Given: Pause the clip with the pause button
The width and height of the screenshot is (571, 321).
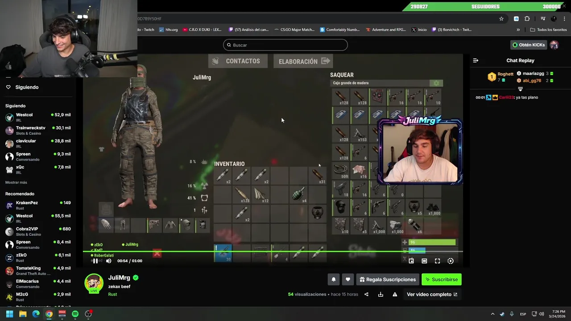Looking at the screenshot, I should point(95,261).
